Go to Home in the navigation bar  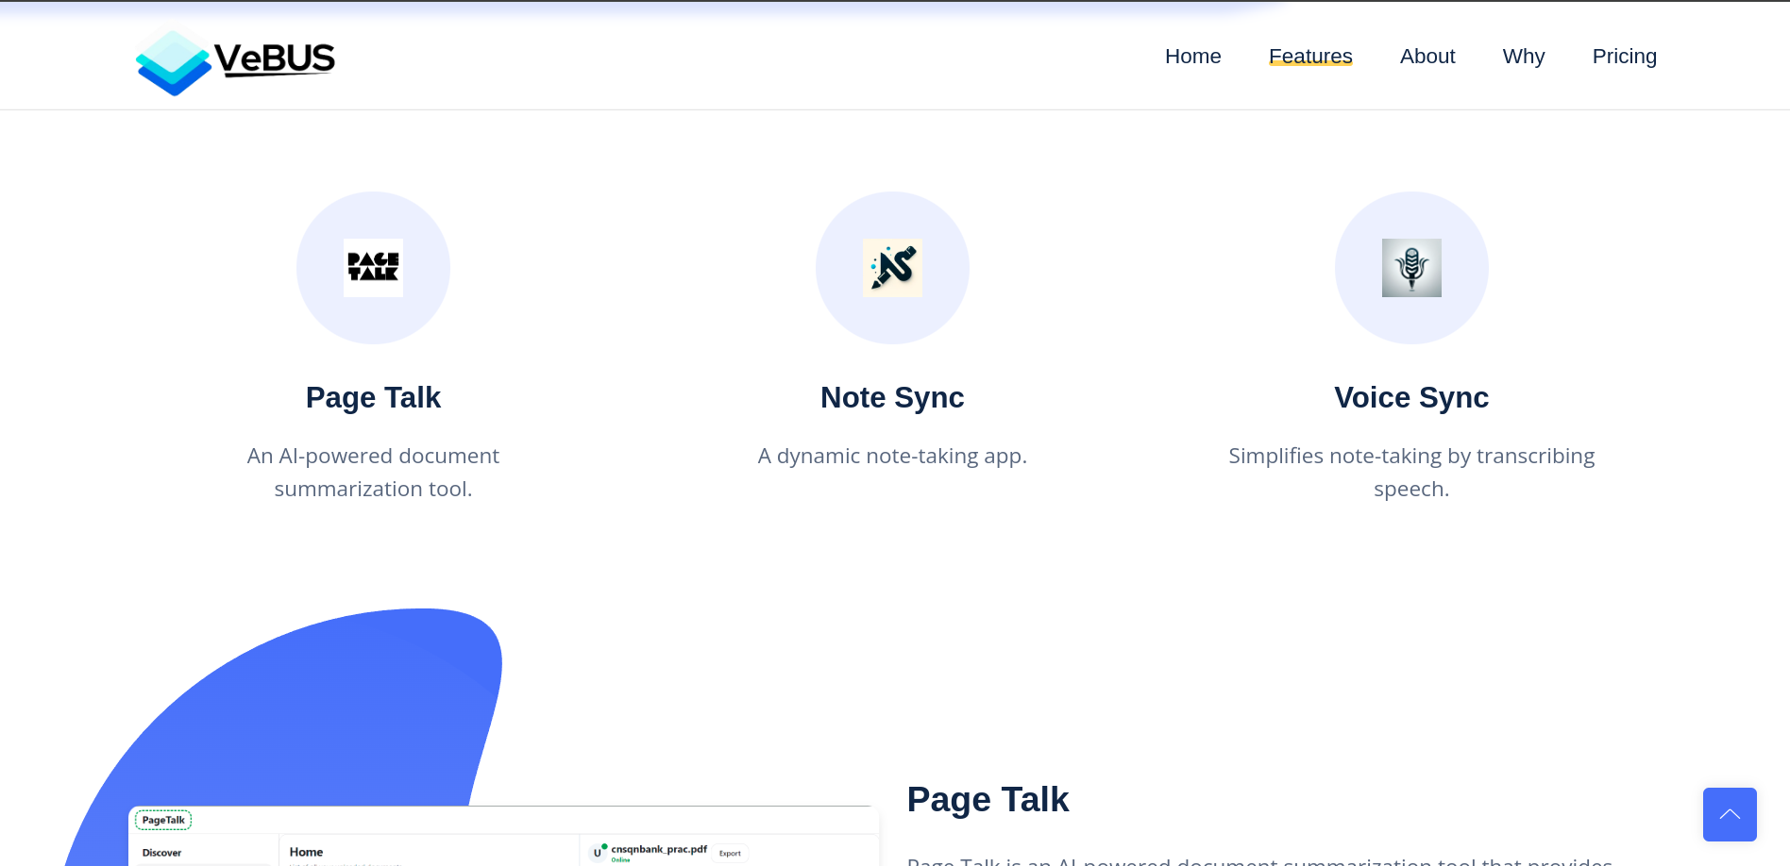pos(1192,57)
